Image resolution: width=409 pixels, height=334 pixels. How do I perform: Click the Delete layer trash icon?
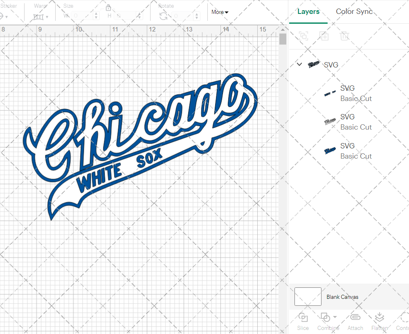(x=344, y=36)
